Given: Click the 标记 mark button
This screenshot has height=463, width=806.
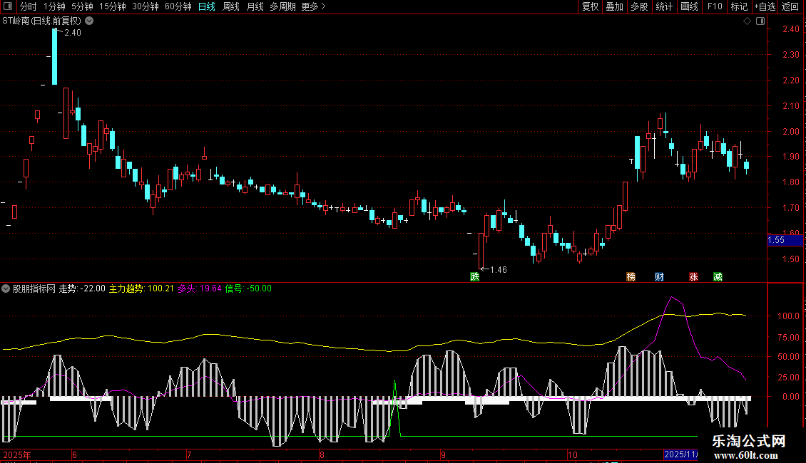Looking at the screenshot, I should pos(739,6).
